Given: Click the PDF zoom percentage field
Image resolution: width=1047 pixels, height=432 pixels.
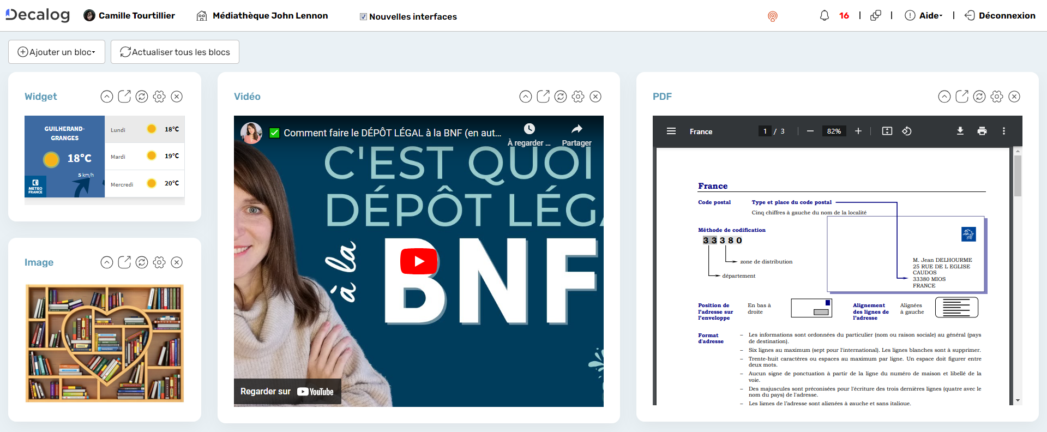Looking at the screenshot, I should click(834, 131).
